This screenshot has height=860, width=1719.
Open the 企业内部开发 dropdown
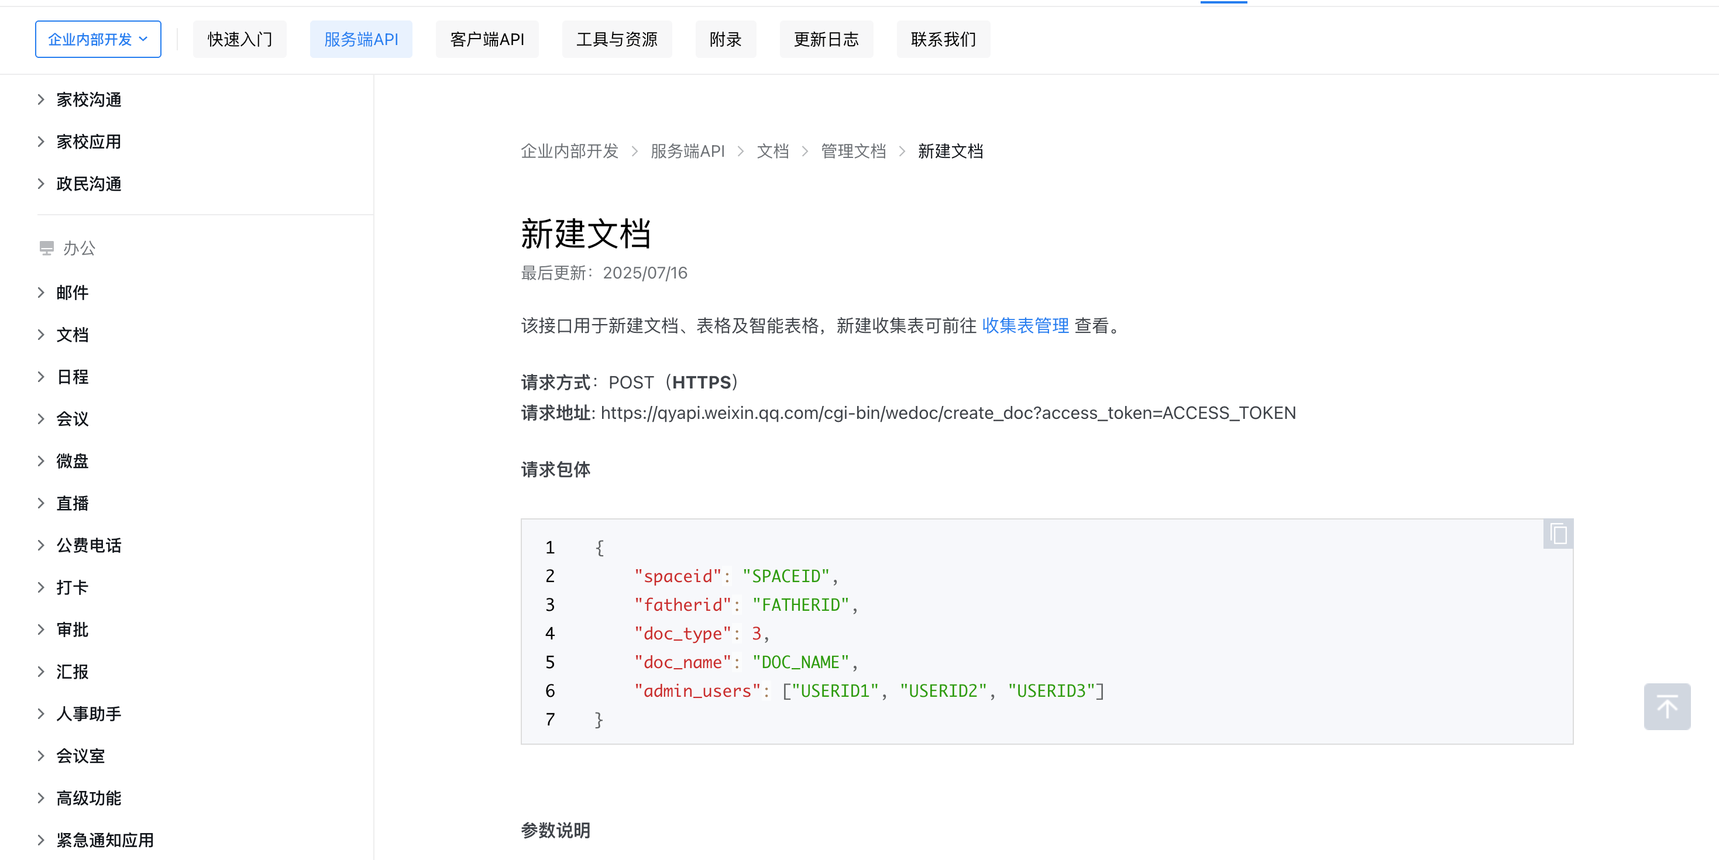98,39
